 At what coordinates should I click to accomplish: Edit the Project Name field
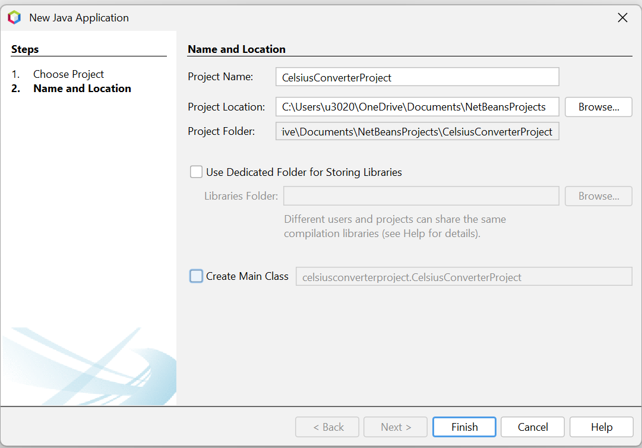point(418,77)
